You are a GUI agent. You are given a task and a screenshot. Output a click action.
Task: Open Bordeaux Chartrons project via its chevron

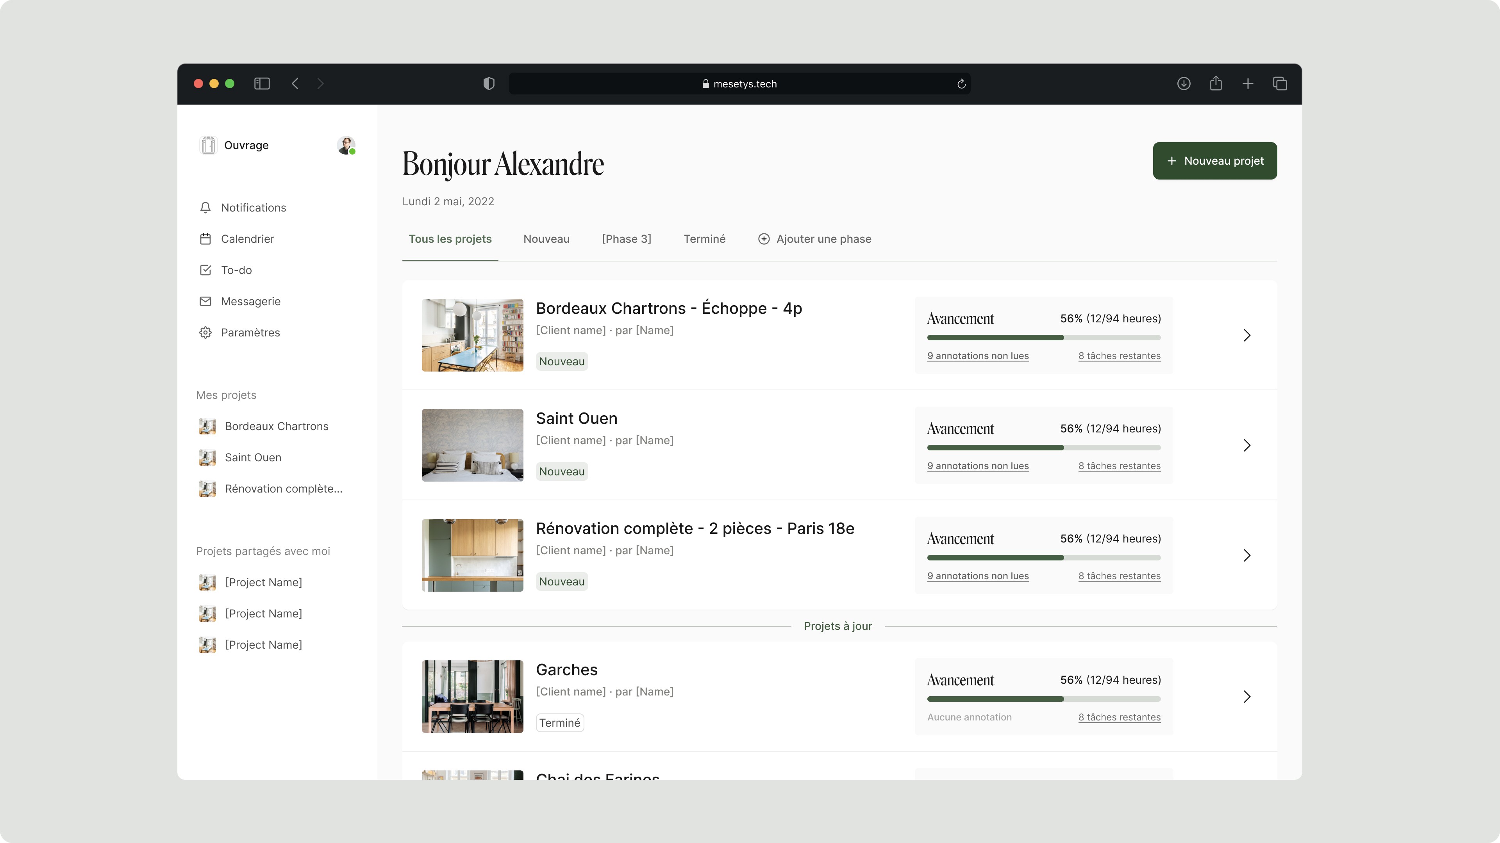(x=1247, y=335)
